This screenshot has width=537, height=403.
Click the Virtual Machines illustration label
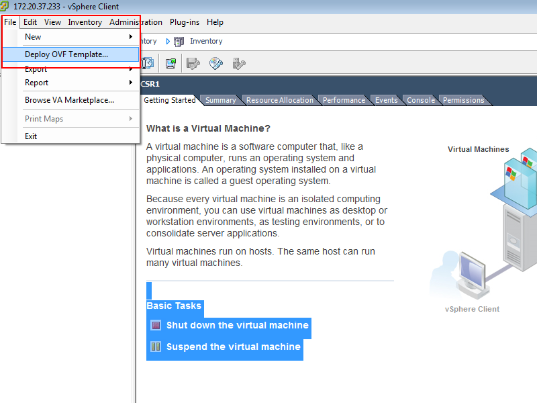click(x=478, y=149)
